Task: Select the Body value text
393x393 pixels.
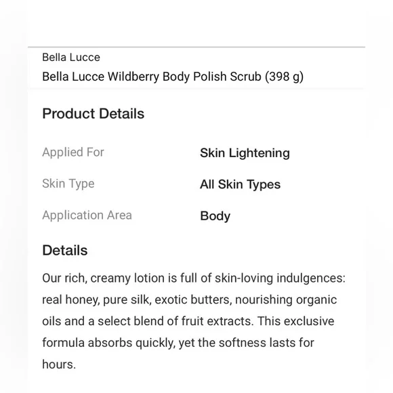Action: coord(215,216)
